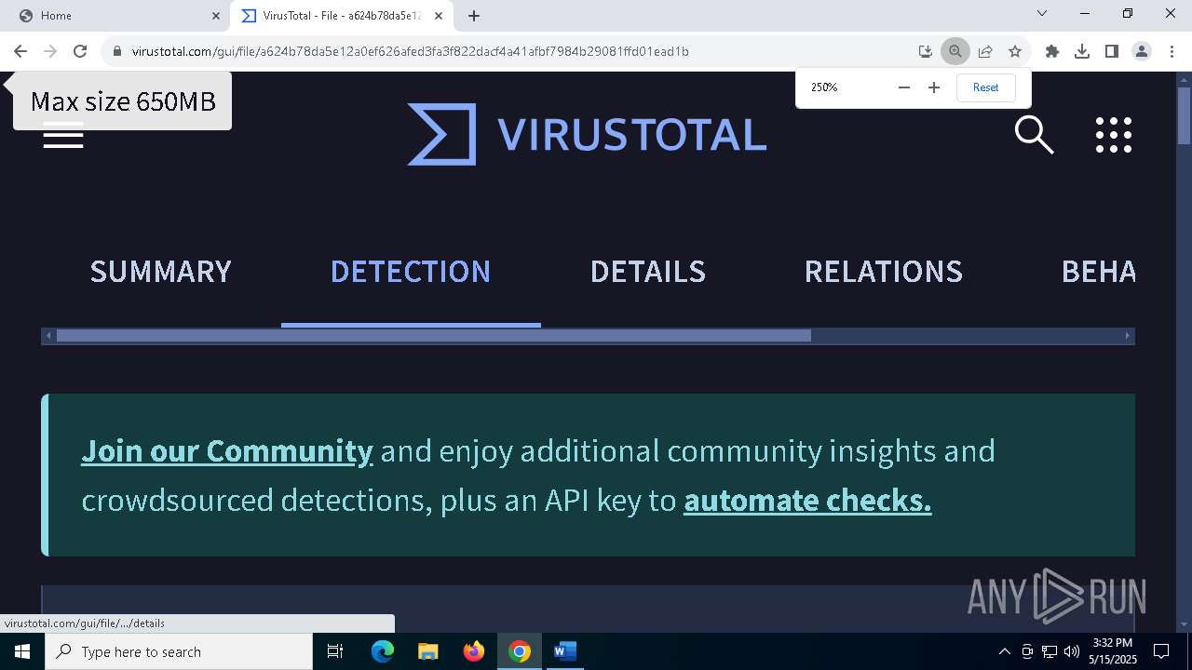The image size is (1192, 670).
Task: Click the horizontal scrollbar right arrow
Action: coord(1128,335)
